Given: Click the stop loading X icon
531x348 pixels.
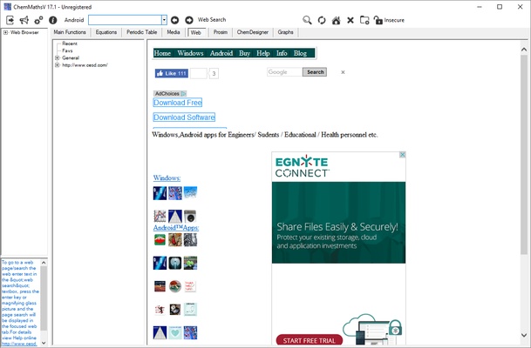Looking at the screenshot, I should pos(351,20).
